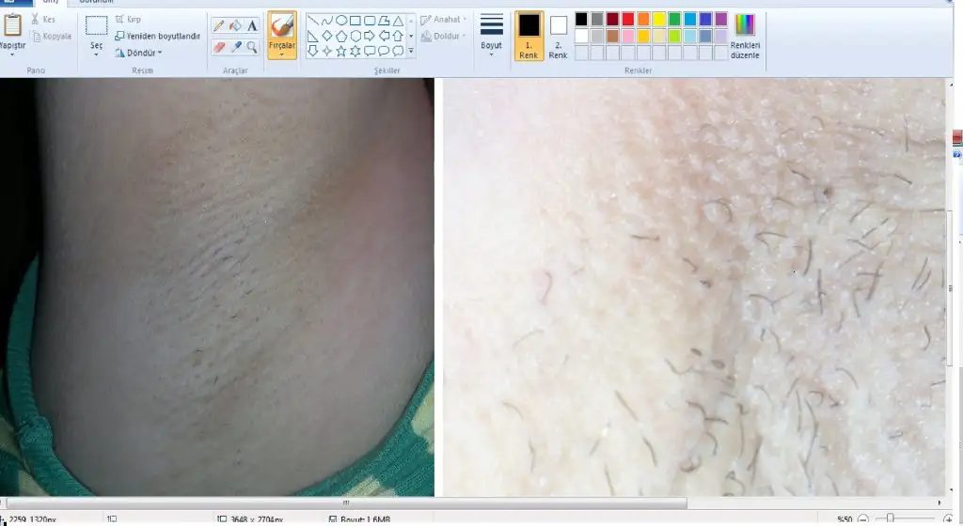Choose the five-point star shape

point(341,51)
